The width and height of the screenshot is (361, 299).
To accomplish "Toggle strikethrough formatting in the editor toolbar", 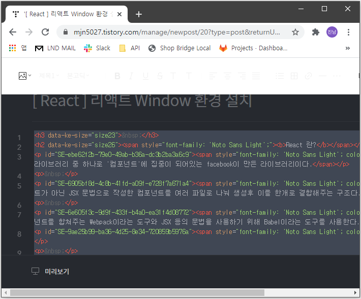I will point(160,76).
